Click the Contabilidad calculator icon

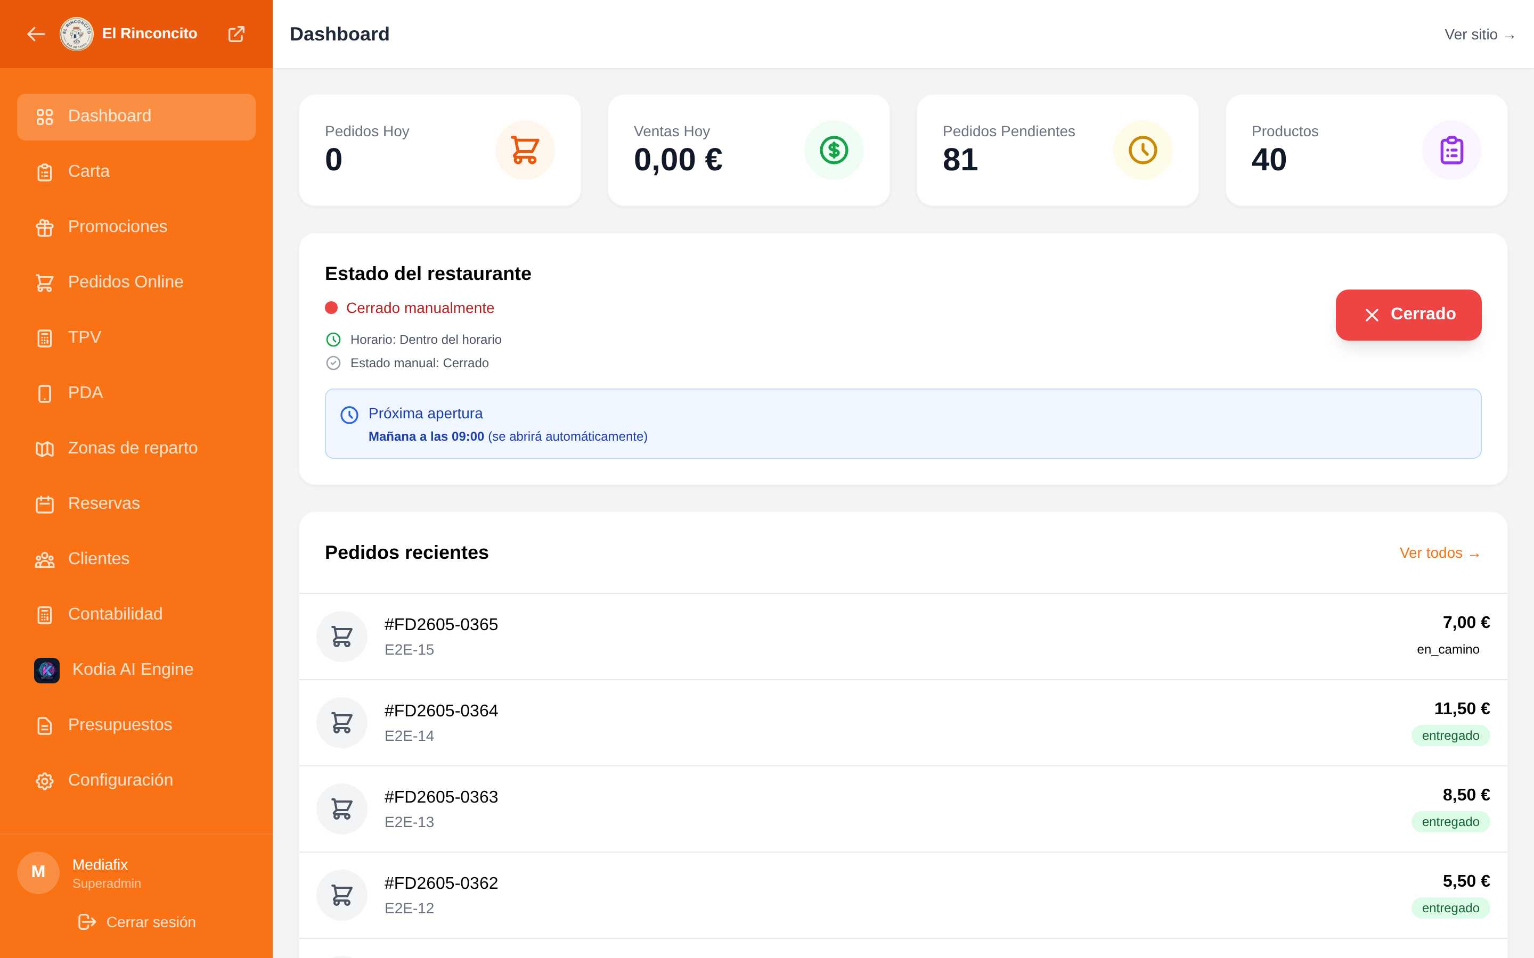pos(44,615)
